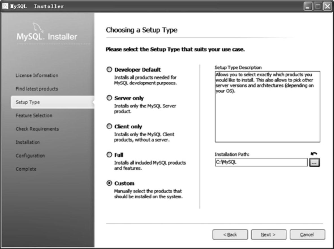Click the MySQL dolphin logo in sidebar
Image resolution: width=334 pixels, height=249 pixels.
tap(38, 28)
